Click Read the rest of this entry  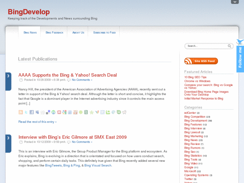pos(38,122)
